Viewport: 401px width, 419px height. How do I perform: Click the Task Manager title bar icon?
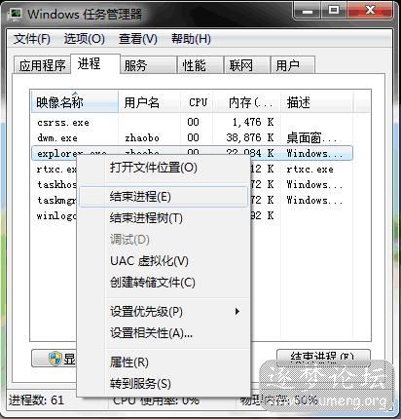coord(16,15)
